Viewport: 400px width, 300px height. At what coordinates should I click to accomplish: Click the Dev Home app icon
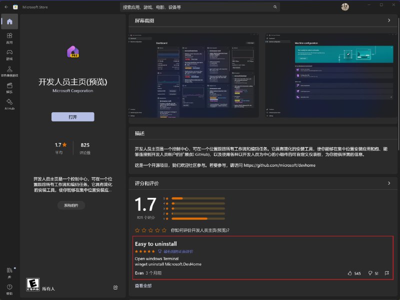(73, 52)
